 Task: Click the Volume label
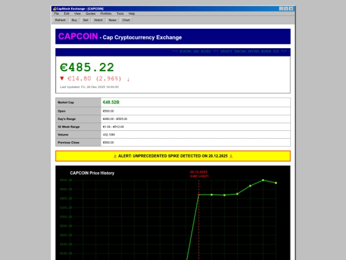point(63,135)
